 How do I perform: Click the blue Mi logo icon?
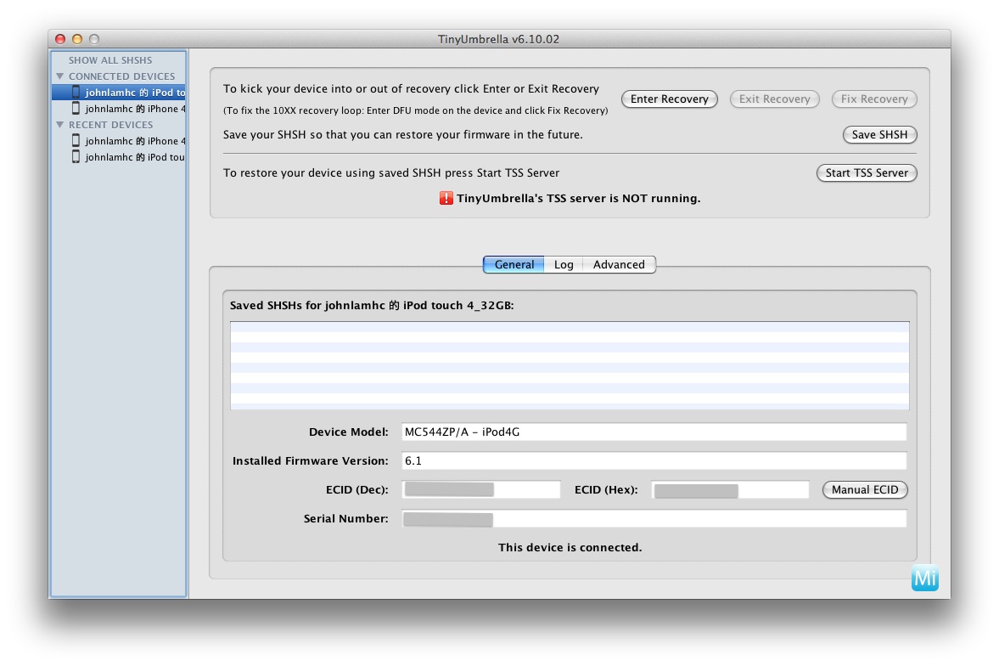pos(924,578)
